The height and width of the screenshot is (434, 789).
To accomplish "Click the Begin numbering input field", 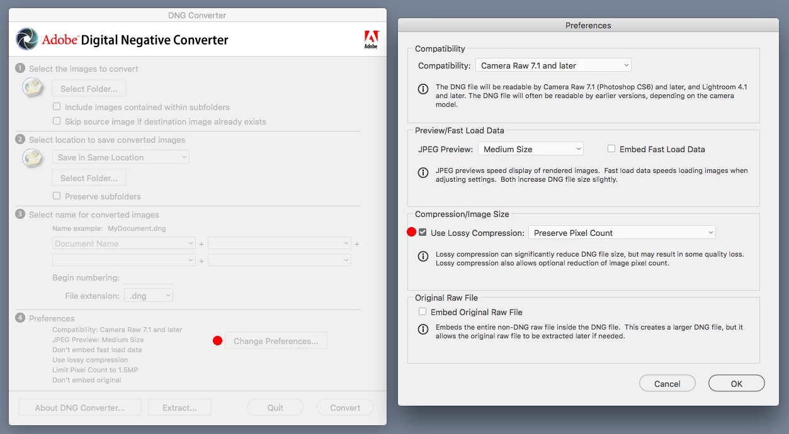I will 148,278.
